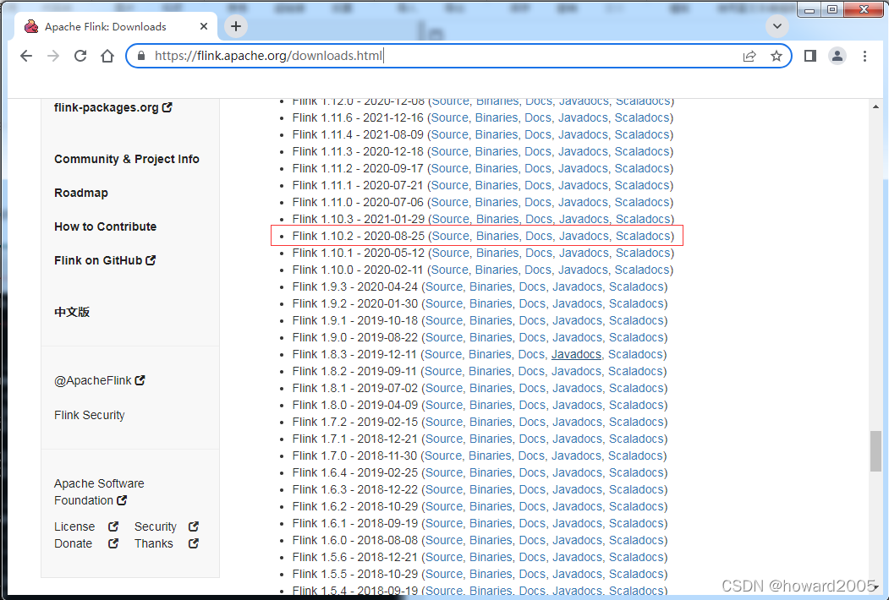This screenshot has width=889, height=600.
Task: Open Docs for Flink 1.10.2
Action: tap(539, 236)
